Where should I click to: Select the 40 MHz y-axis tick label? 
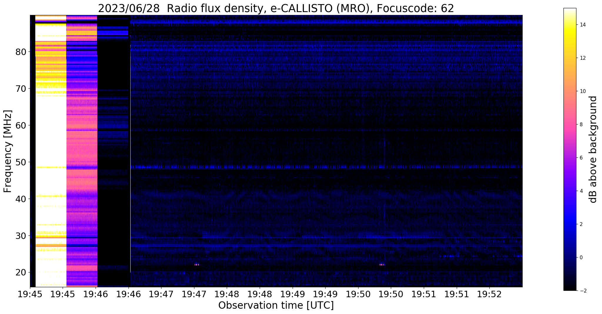pos(21,199)
